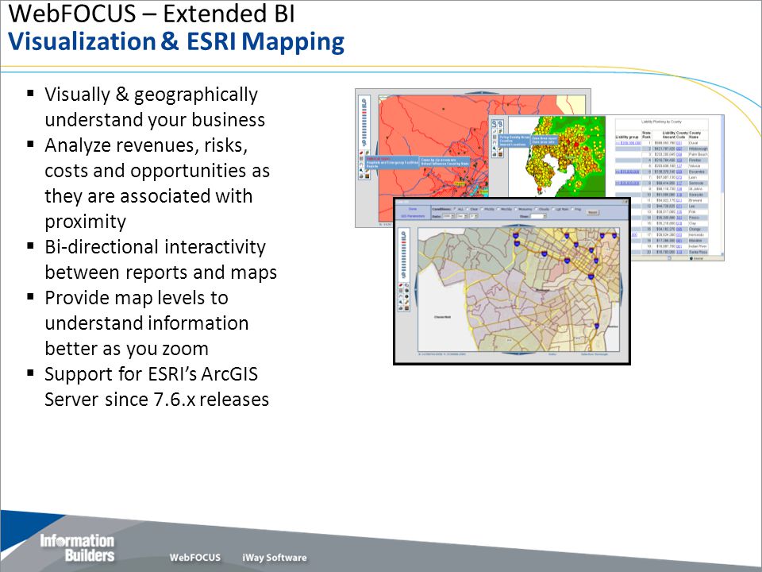762x572 pixels.
Task: Pan the street map south with bottom arrow
Action: point(518,353)
